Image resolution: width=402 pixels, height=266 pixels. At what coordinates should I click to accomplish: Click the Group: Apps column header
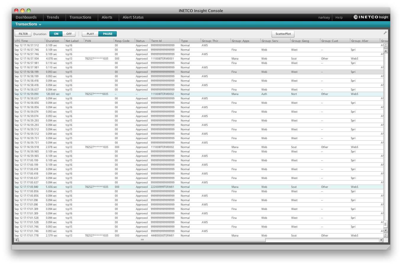point(245,41)
